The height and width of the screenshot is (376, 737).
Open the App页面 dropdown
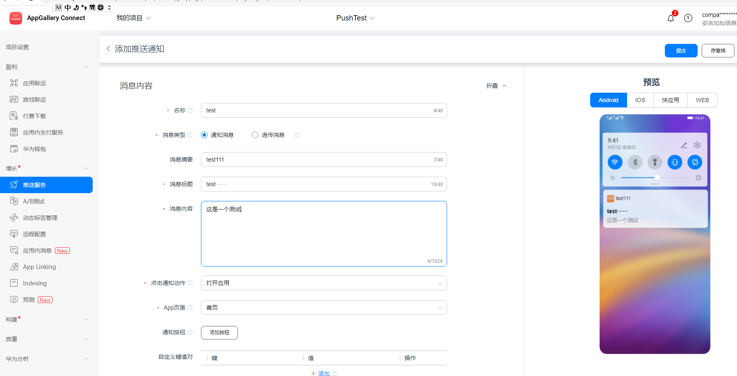click(x=324, y=308)
